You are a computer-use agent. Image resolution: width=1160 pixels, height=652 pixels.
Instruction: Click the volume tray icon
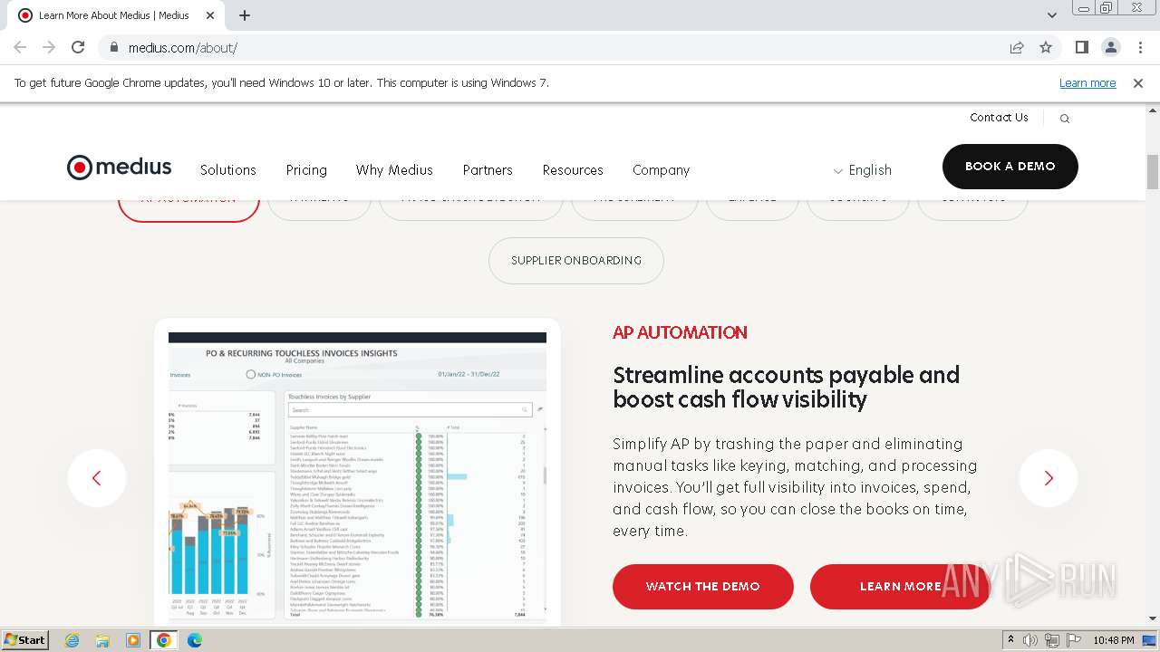(1030, 640)
